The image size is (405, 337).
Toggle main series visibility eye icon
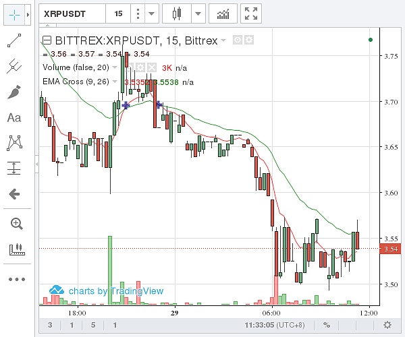point(238,40)
